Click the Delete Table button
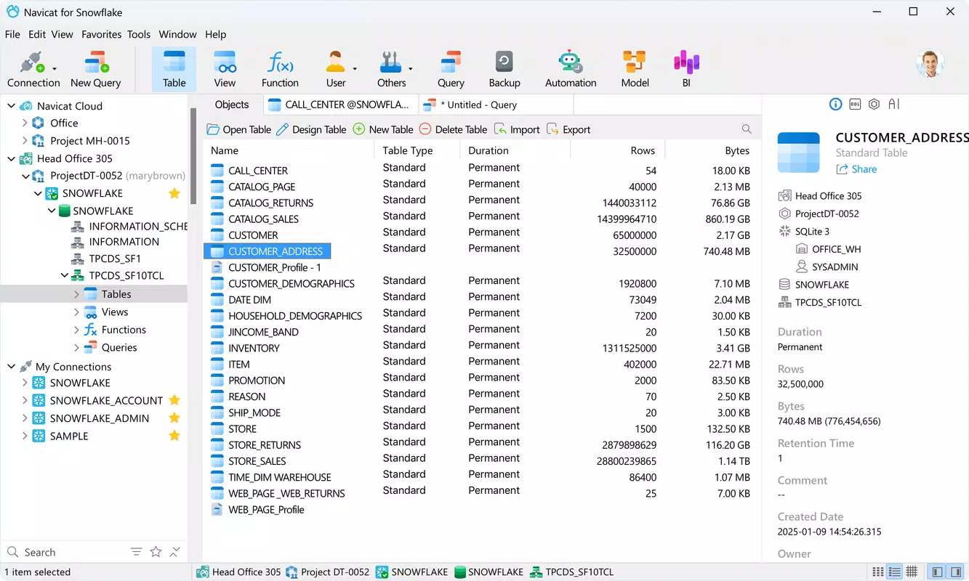Viewport: 969px width, 581px height. click(453, 129)
